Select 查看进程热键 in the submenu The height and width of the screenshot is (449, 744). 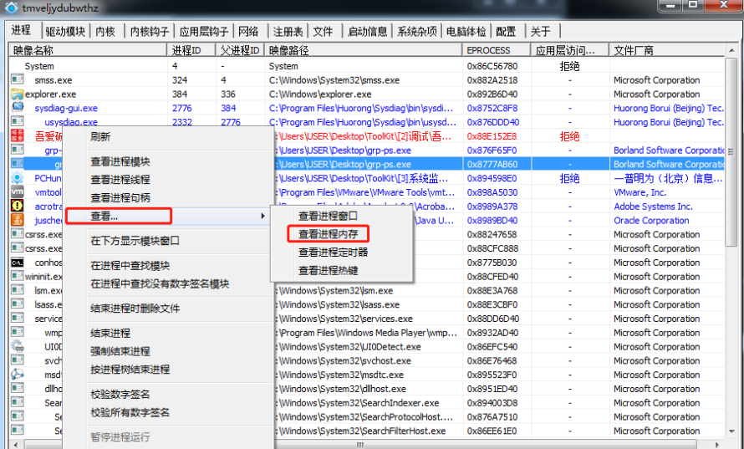pos(342,271)
